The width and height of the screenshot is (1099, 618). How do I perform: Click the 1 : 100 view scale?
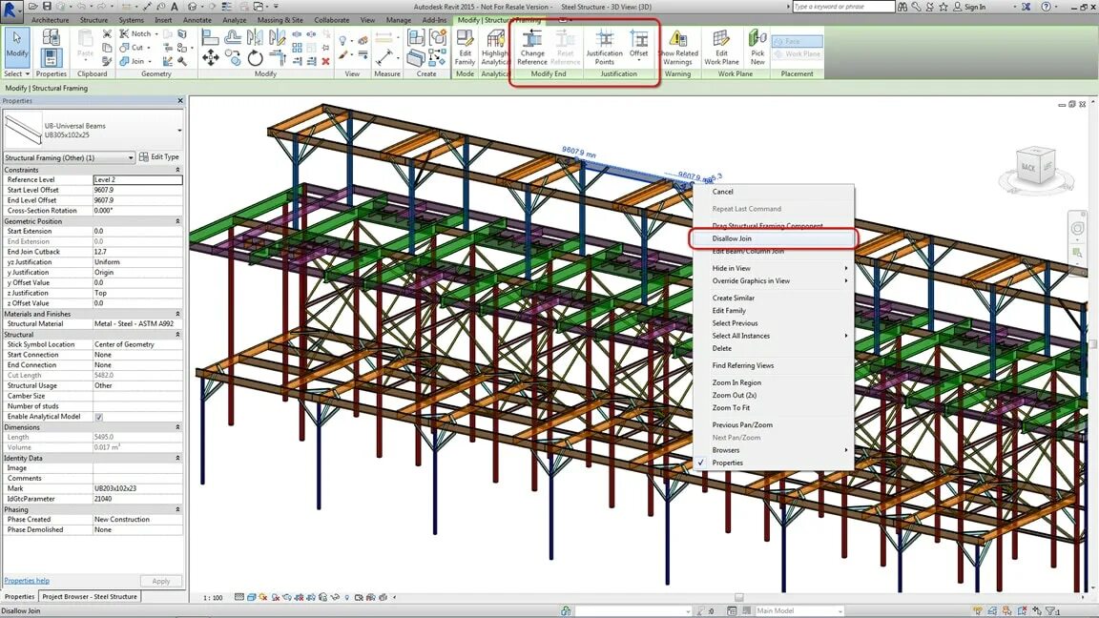tap(213, 598)
